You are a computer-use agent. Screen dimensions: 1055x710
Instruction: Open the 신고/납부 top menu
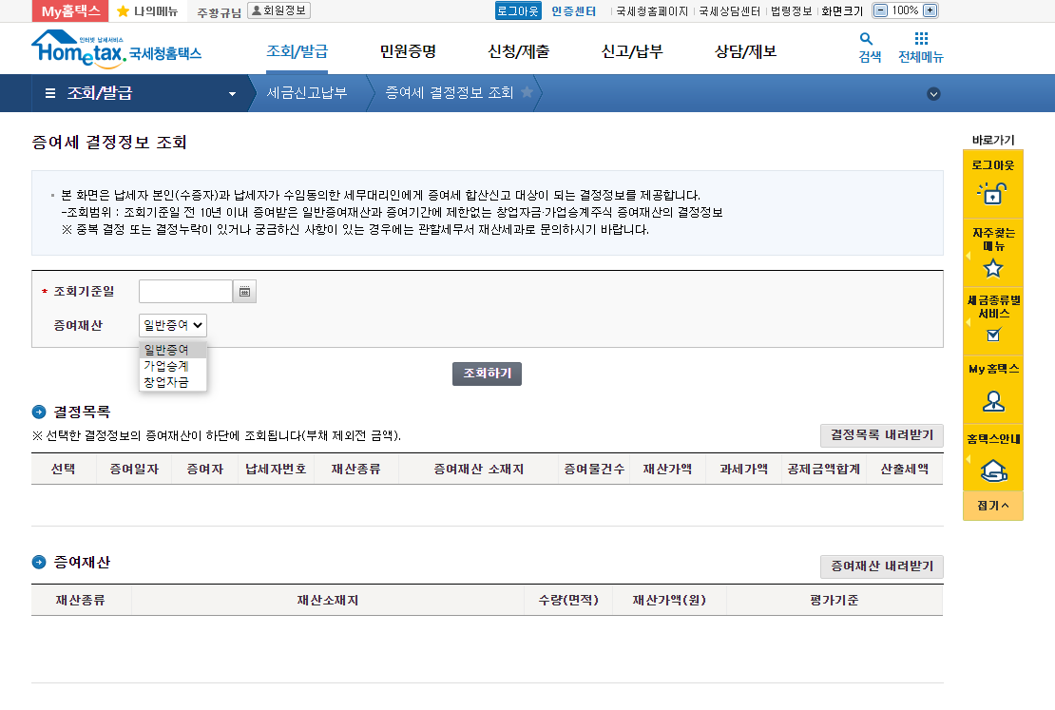tap(632, 51)
